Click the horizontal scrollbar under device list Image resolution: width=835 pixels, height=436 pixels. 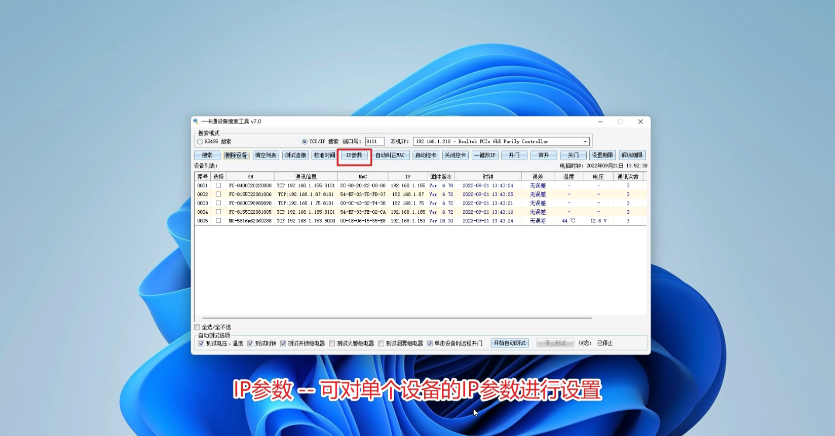click(397, 318)
